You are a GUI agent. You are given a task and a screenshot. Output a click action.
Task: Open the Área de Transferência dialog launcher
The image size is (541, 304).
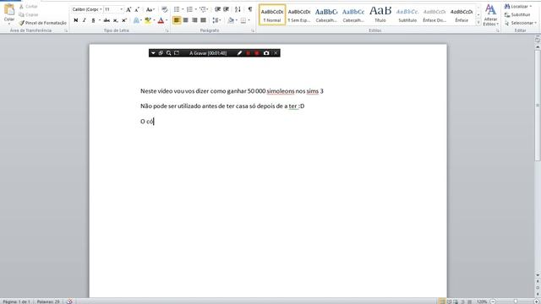(x=66, y=30)
